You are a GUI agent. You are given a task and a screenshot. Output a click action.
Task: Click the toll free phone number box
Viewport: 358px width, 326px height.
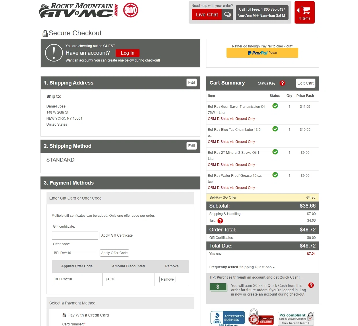coord(262,13)
